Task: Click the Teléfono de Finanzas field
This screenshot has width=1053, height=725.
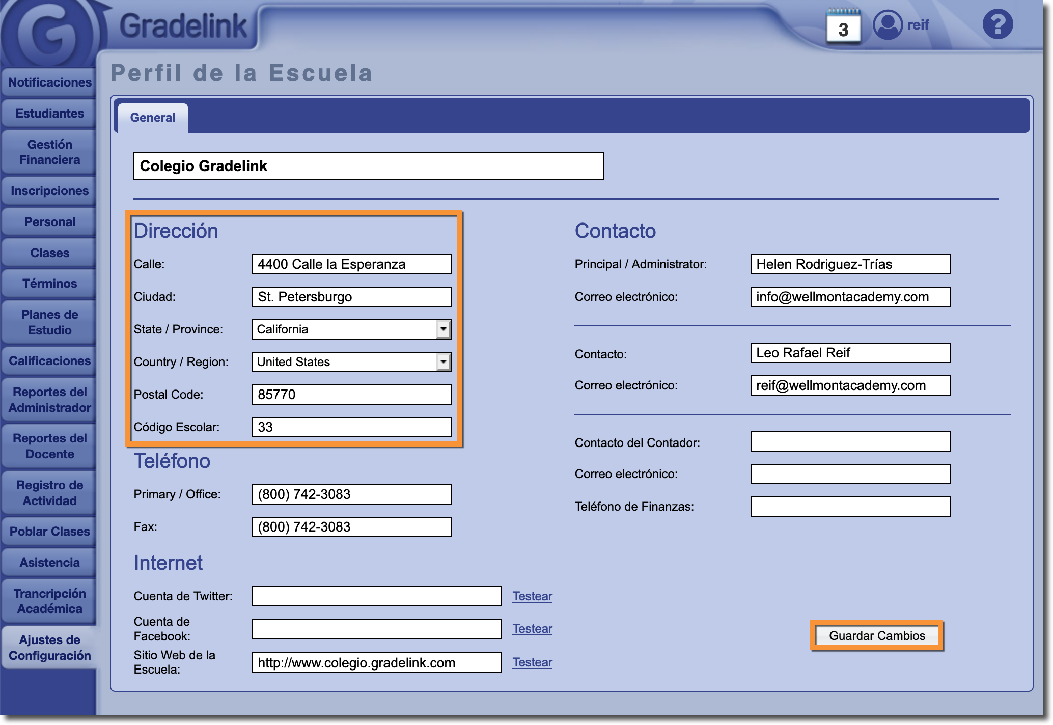Action: pyautogui.click(x=850, y=507)
